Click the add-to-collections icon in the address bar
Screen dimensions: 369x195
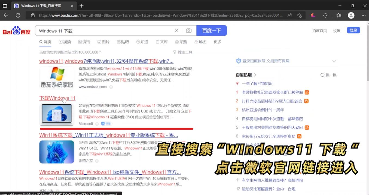299,16
